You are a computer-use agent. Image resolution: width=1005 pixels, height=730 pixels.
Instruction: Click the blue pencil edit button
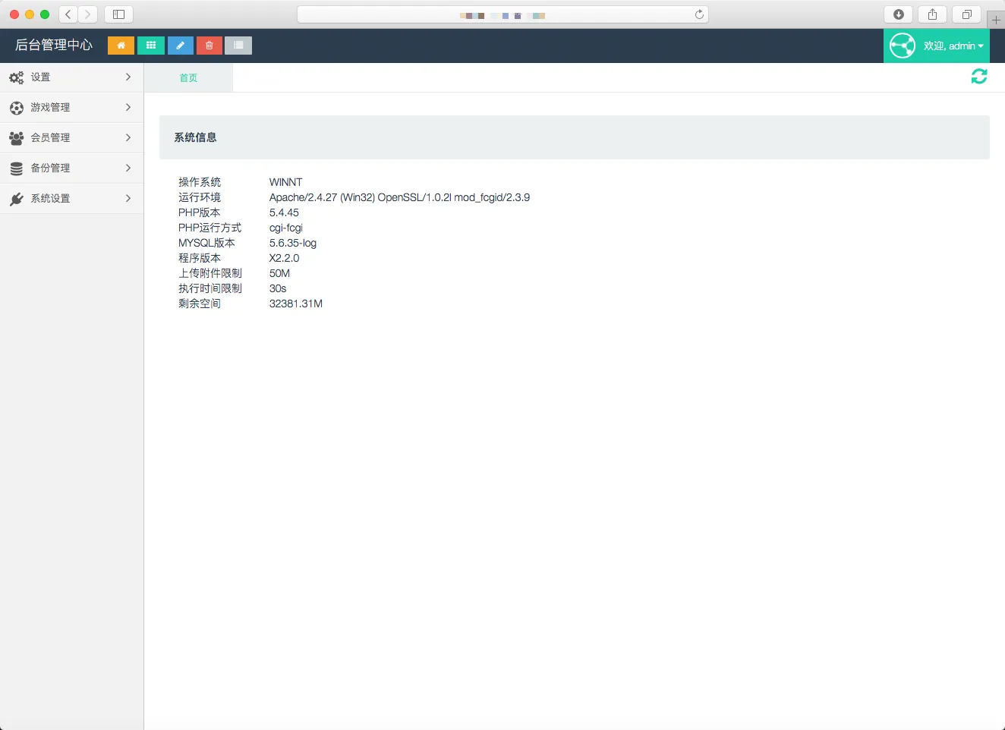click(180, 46)
